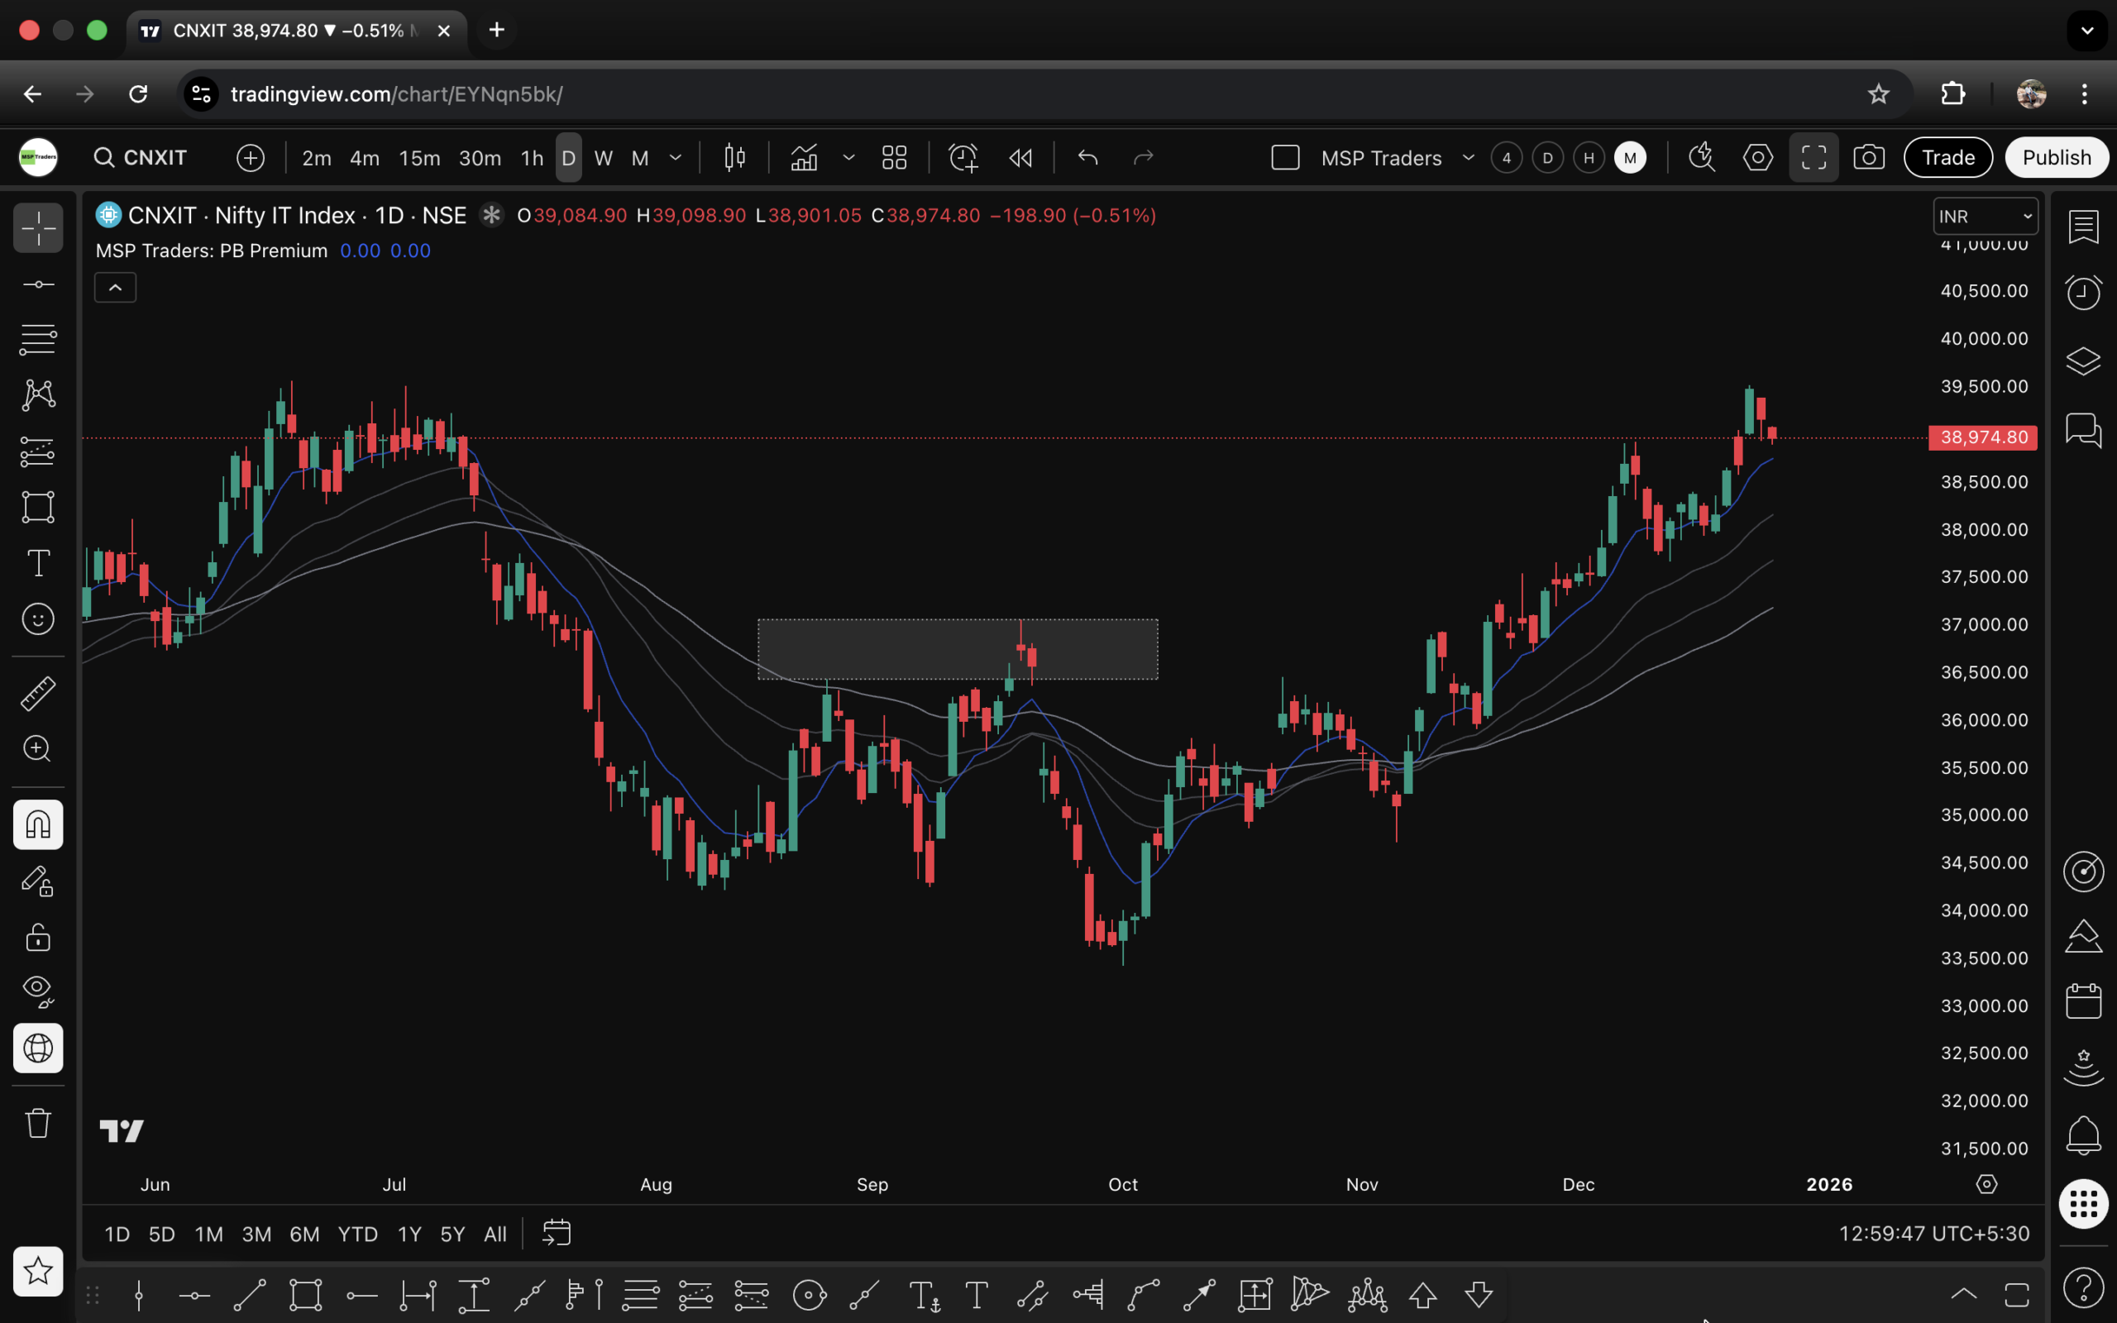This screenshot has width=2117, height=1323.
Task: Click the CNXIT symbol search field
Action: pos(141,157)
